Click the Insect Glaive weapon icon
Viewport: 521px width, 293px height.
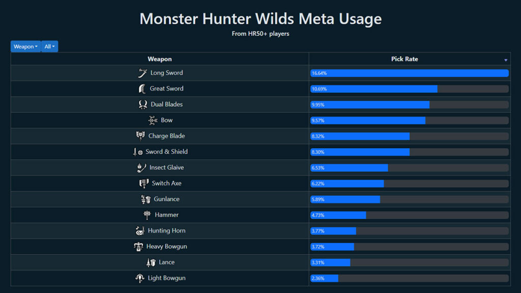pos(142,168)
